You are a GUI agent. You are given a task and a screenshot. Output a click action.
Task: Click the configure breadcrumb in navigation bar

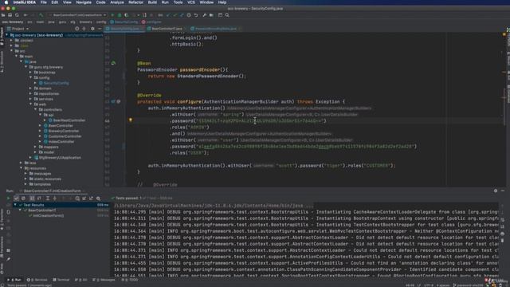[x=151, y=22]
